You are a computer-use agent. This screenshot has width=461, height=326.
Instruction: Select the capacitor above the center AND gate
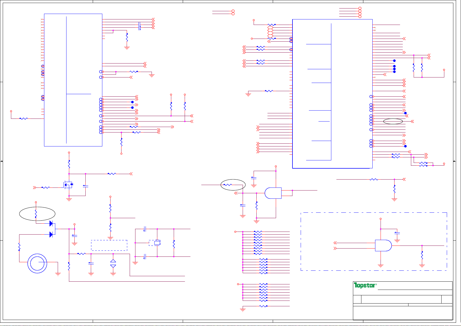(254, 178)
